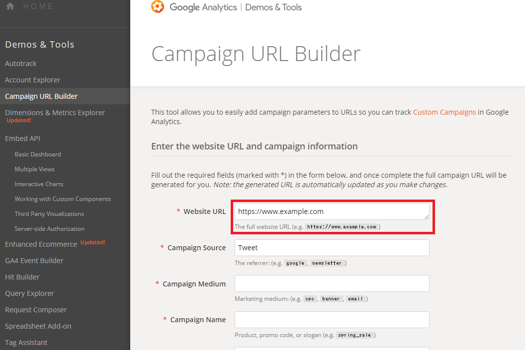Open Dimensions & Metrics Explorer
Viewport: 525px width, 350px height.
tap(55, 113)
